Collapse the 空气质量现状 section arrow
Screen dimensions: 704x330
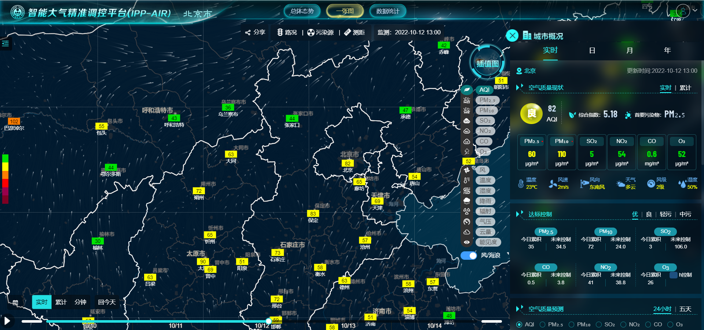520,87
